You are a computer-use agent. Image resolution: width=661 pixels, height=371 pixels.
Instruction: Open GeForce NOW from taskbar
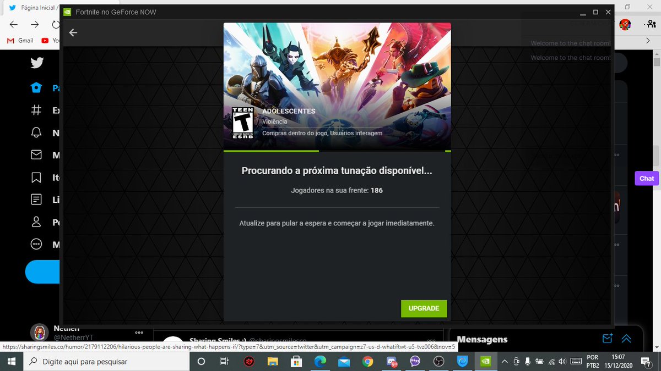point(486,362)
